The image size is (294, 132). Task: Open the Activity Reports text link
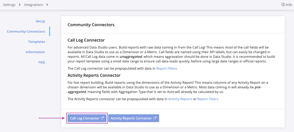click(x=180, y=99)
